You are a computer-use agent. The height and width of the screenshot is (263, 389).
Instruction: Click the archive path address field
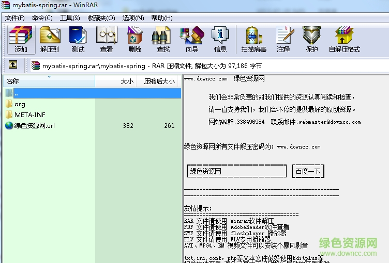click(208, 65)
